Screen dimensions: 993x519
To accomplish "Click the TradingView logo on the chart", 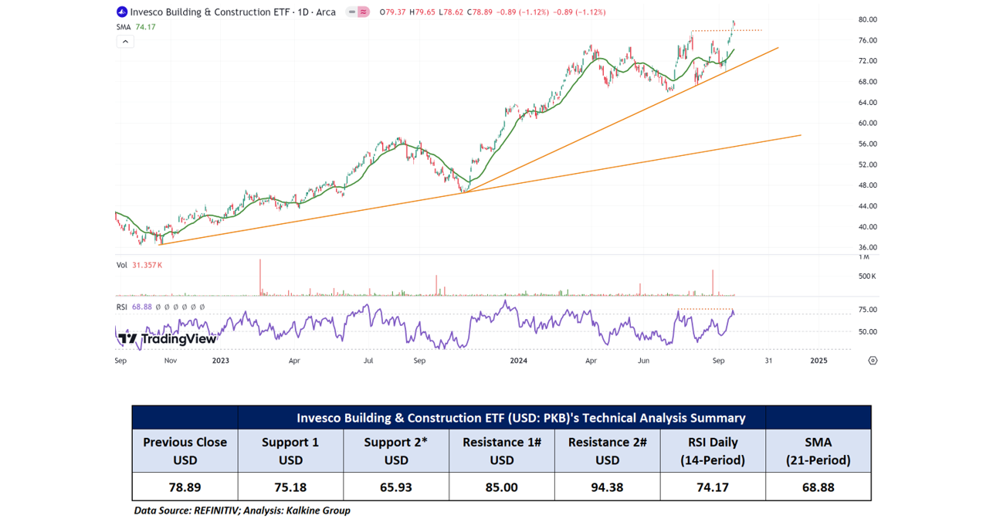I will (x=168, y=338).
